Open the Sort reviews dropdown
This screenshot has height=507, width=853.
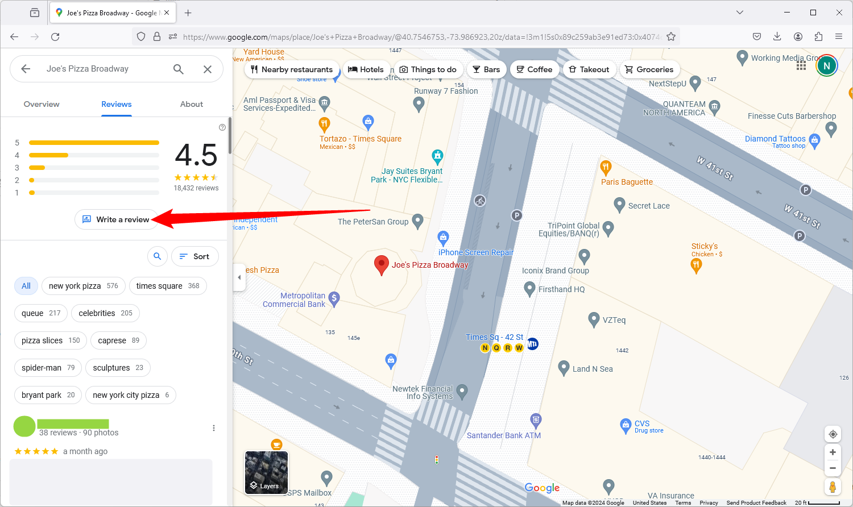(194, 256)
